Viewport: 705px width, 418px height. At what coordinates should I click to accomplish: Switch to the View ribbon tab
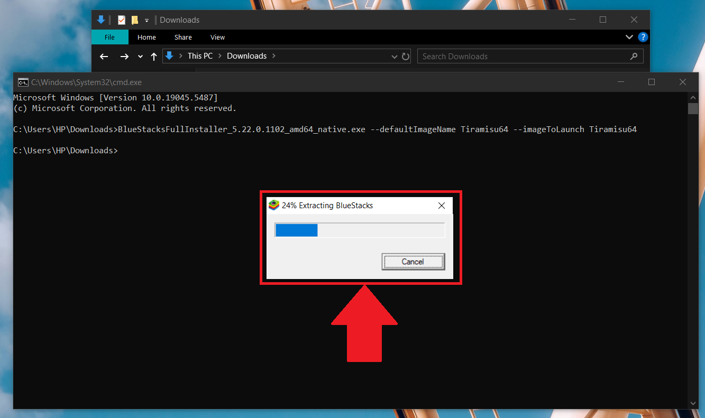point(217,37)
